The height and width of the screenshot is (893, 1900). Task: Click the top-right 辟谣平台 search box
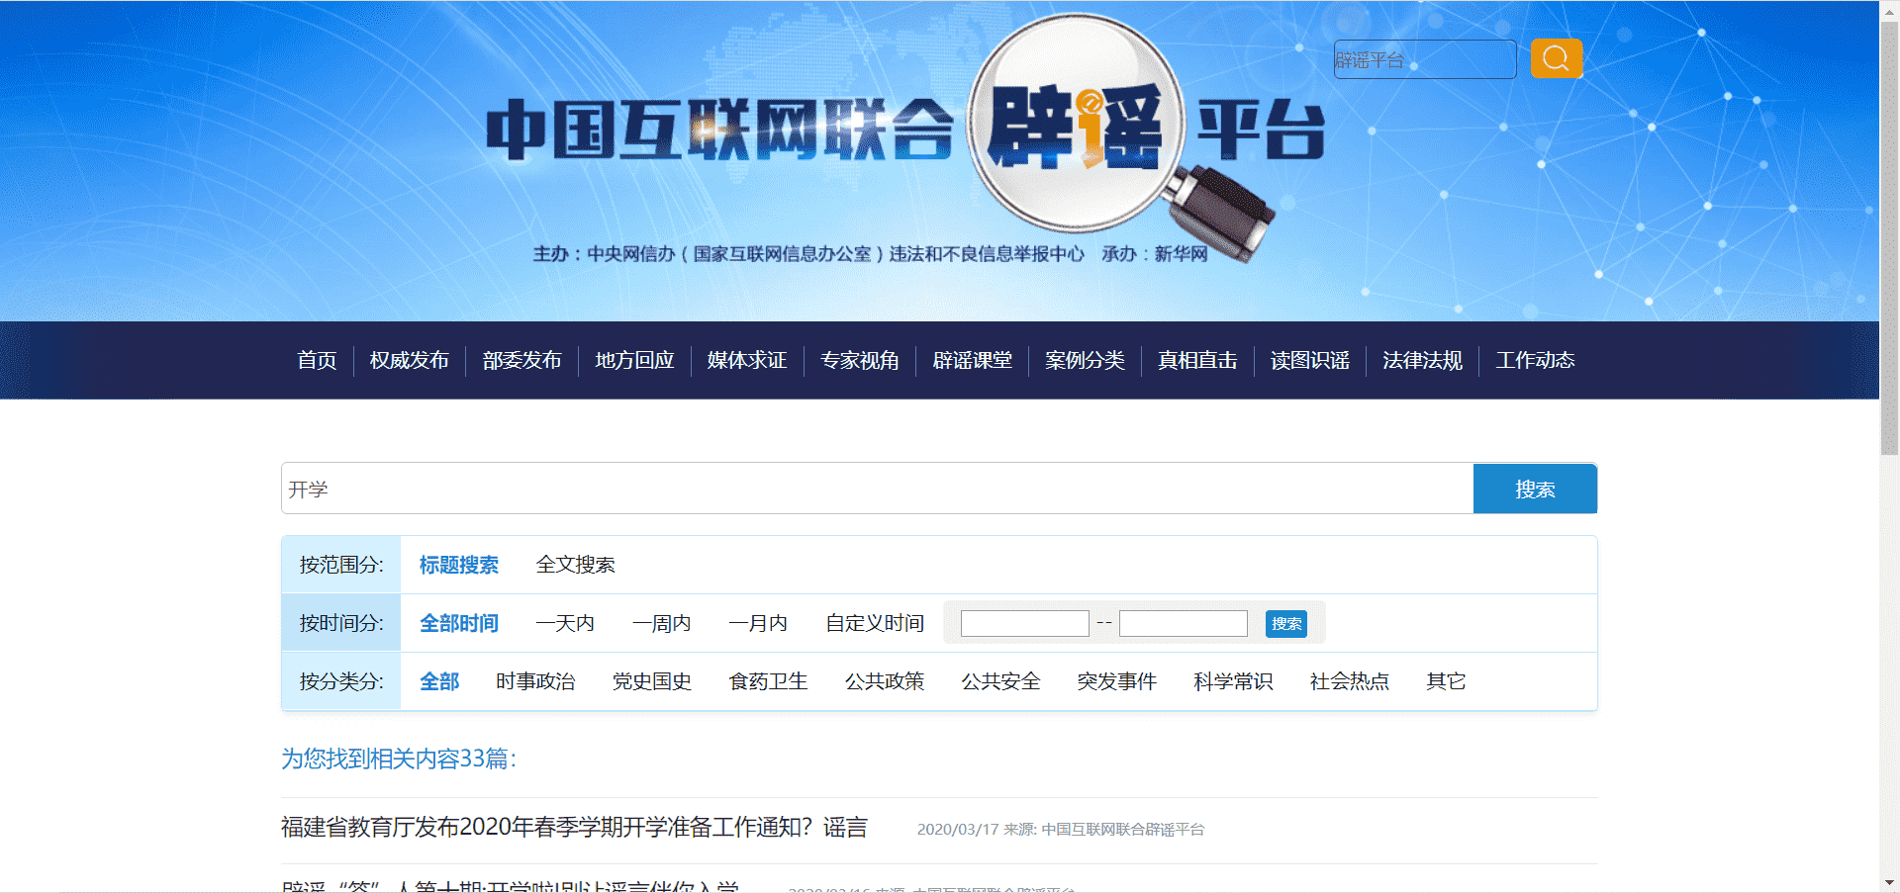pyautogui.click(x=1424, y=58)
